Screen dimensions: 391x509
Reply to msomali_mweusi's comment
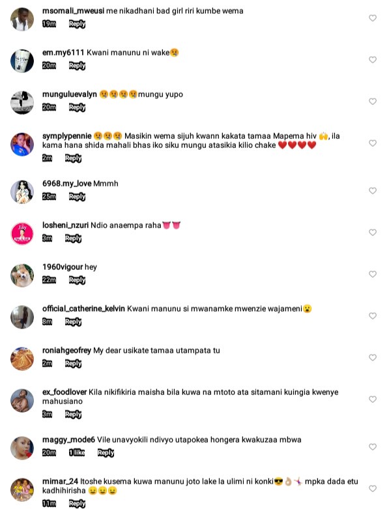[x=77, y=24]
